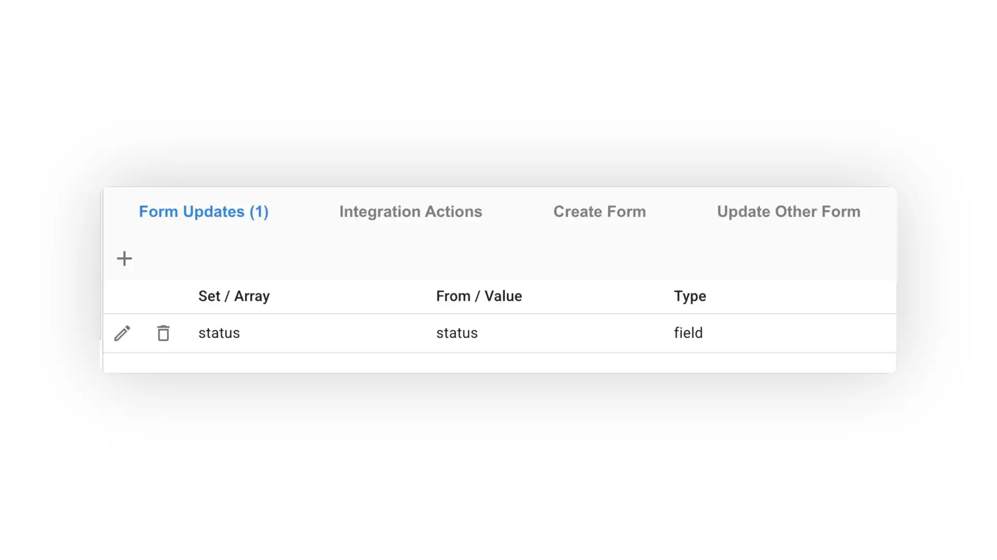Click the Set / Array column header
The image size is (997, 560).
click(234, 296)
